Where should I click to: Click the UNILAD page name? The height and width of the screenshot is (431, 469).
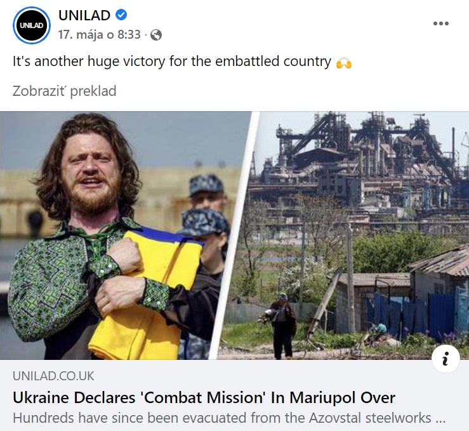coord(84,15)
